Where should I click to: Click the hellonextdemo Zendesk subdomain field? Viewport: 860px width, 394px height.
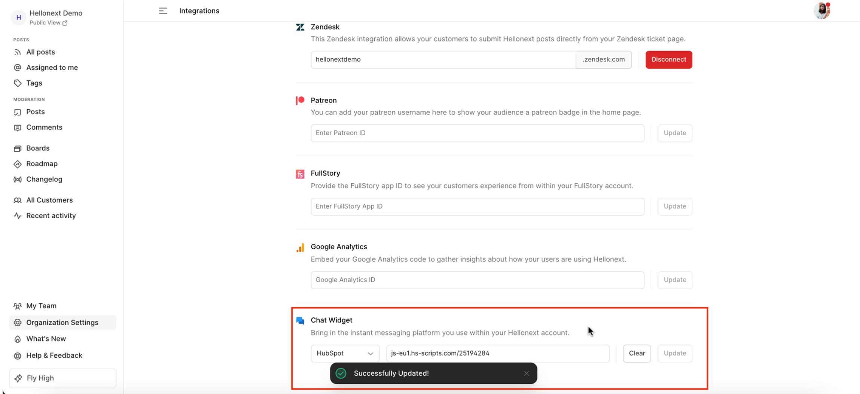pyautogui.click(x=443, y=59)
